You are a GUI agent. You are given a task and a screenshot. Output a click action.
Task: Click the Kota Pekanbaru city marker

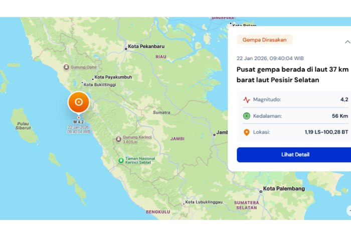tap(126, 48)
